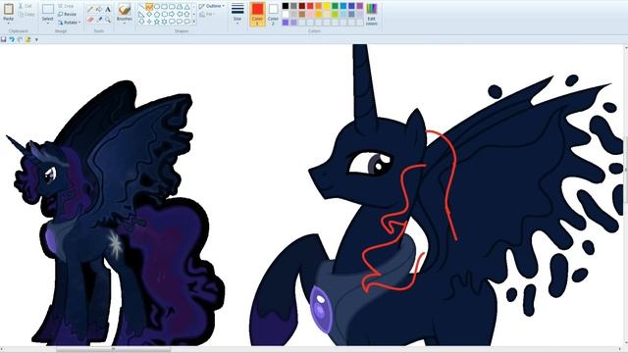The width and height of the screenshot is (628, 353).
Task: Select the Text tool
Action: [108, 9]
